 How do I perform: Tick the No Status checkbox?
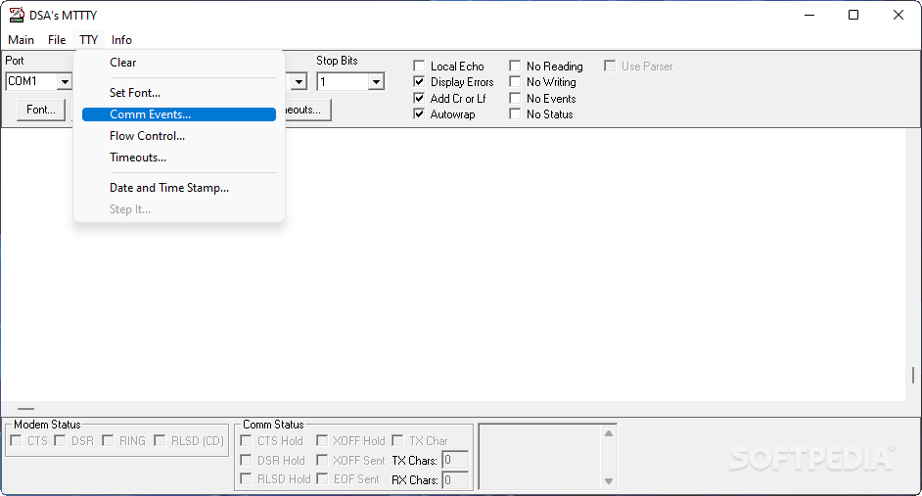515,114
